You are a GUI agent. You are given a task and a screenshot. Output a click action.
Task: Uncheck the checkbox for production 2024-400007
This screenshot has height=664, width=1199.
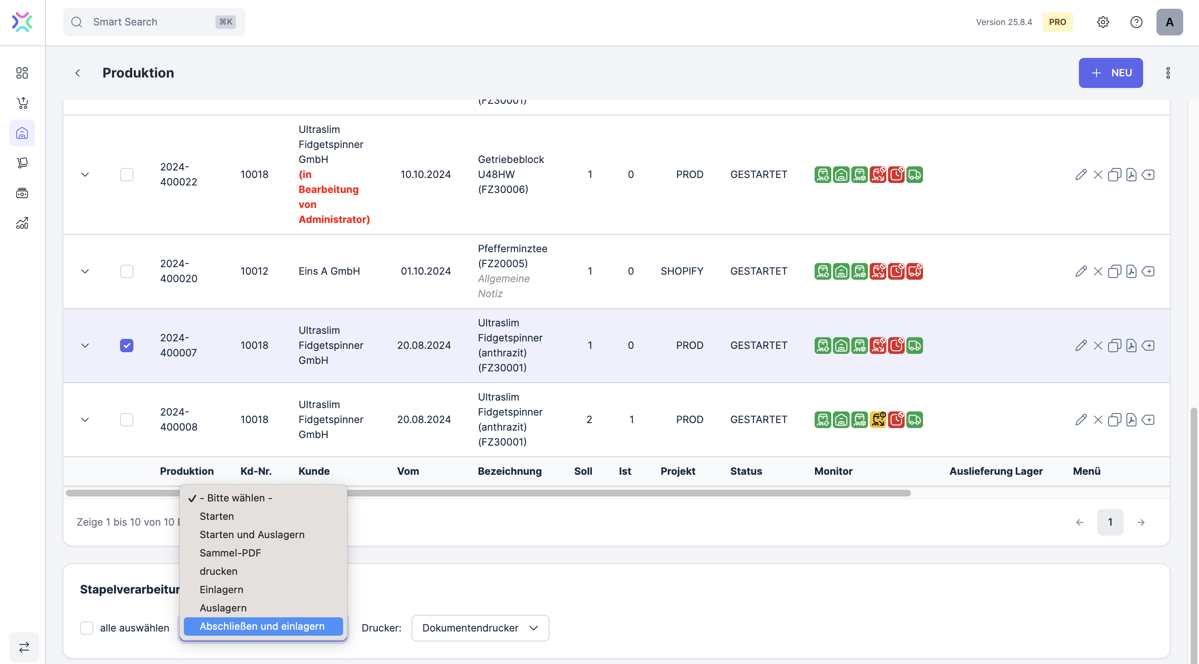(127, 346)
